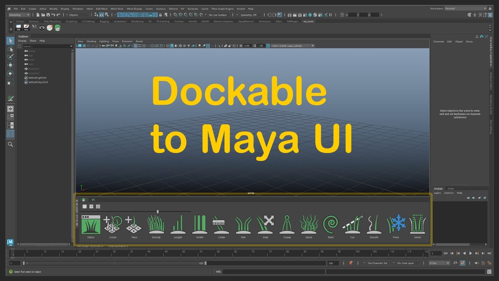Click the save scene icon
Viewport: 499px width, 281px height.
coord(48,14)
